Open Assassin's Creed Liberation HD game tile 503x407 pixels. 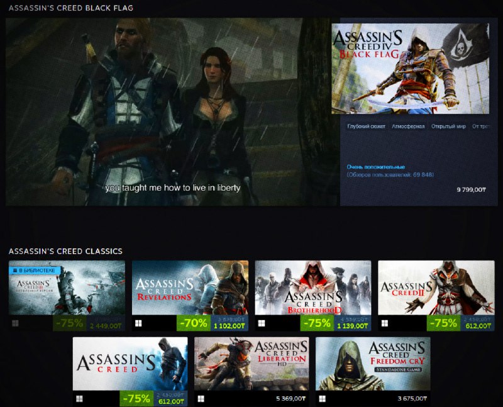(251, 364)
